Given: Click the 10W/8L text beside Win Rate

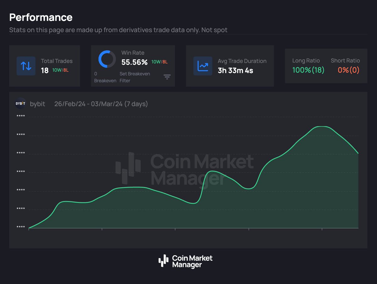Looking at the screenshot, I should pyautogui.click(x=159, y=62).
